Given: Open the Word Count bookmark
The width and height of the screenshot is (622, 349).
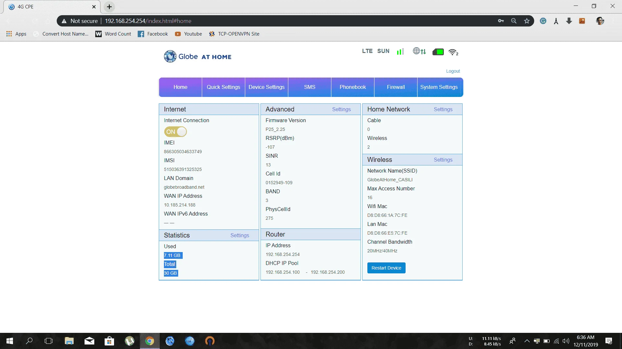Looking at the screenshot, I should pyautogui.click(x=113, y=34).
